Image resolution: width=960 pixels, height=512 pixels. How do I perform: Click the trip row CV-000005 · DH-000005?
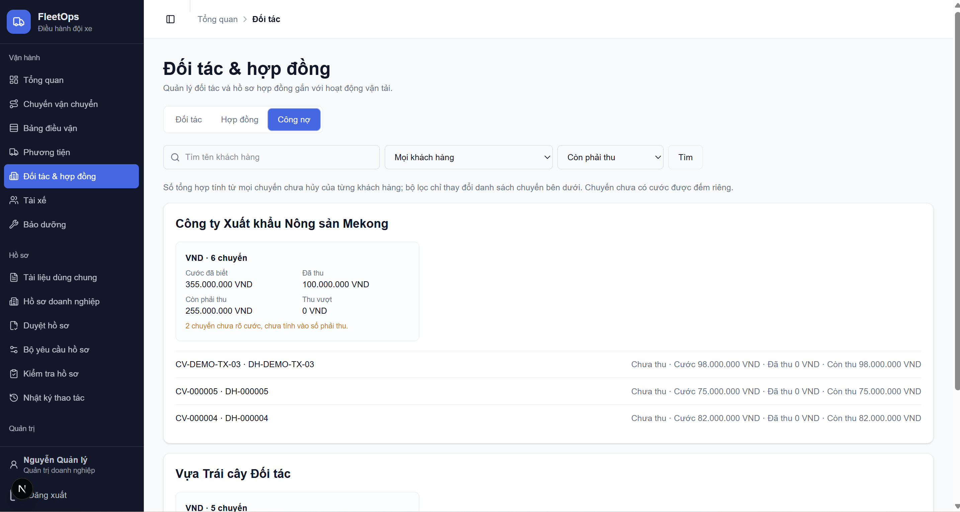[x=548, y=391]
